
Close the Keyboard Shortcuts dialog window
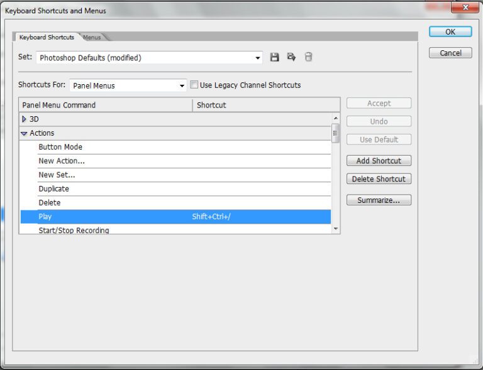[464, 8]
